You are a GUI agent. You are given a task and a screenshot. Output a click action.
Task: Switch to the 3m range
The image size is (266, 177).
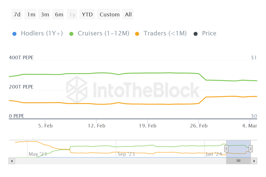pyautogui.click(x=45, y=14)
